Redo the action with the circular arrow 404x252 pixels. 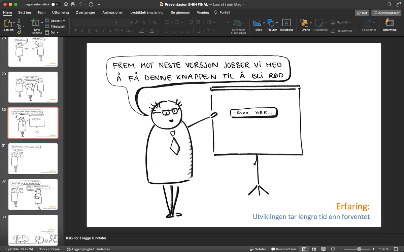pyautogui.click(x=91, y=4)
